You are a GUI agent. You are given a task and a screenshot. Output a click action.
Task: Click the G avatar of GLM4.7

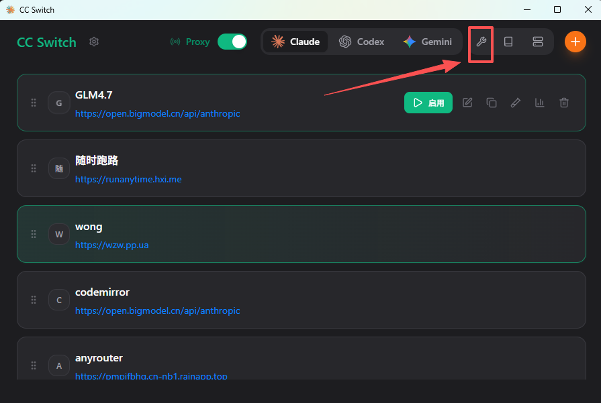pos(59,103)
